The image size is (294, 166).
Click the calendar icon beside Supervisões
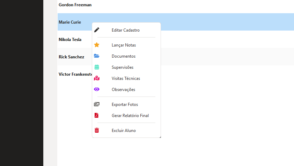97,67
